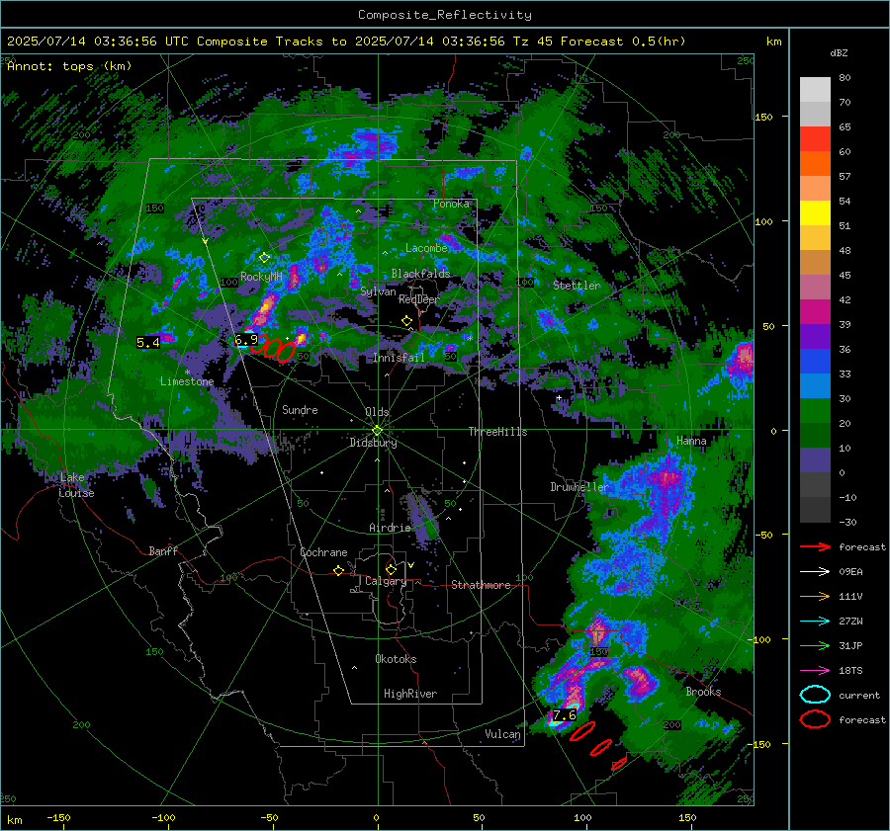Click the Ponoka city label
Image resolution: width=890 pixels, height=831 pixels.
tap(451, 204)
